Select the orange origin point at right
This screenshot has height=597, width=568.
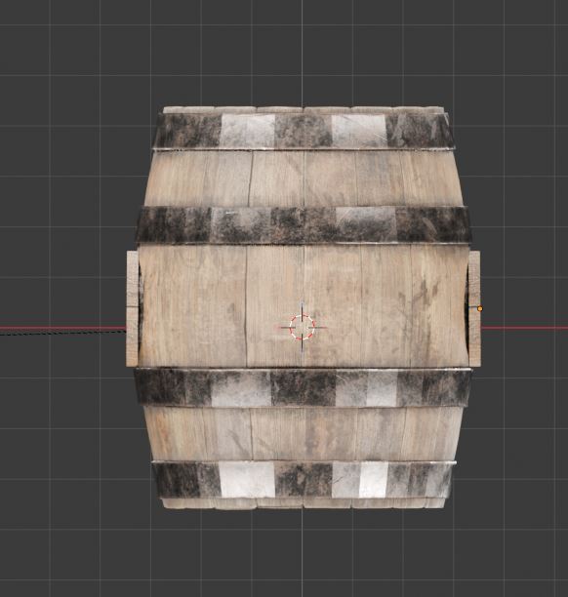click(x=479, y=309)
